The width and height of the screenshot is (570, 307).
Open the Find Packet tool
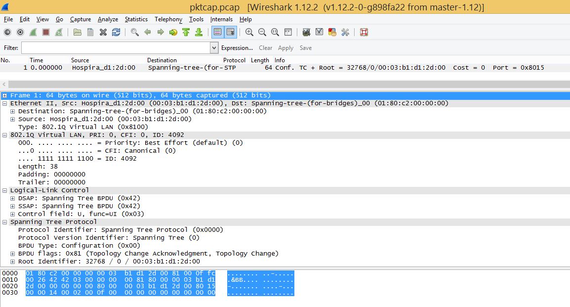(134, 32)
